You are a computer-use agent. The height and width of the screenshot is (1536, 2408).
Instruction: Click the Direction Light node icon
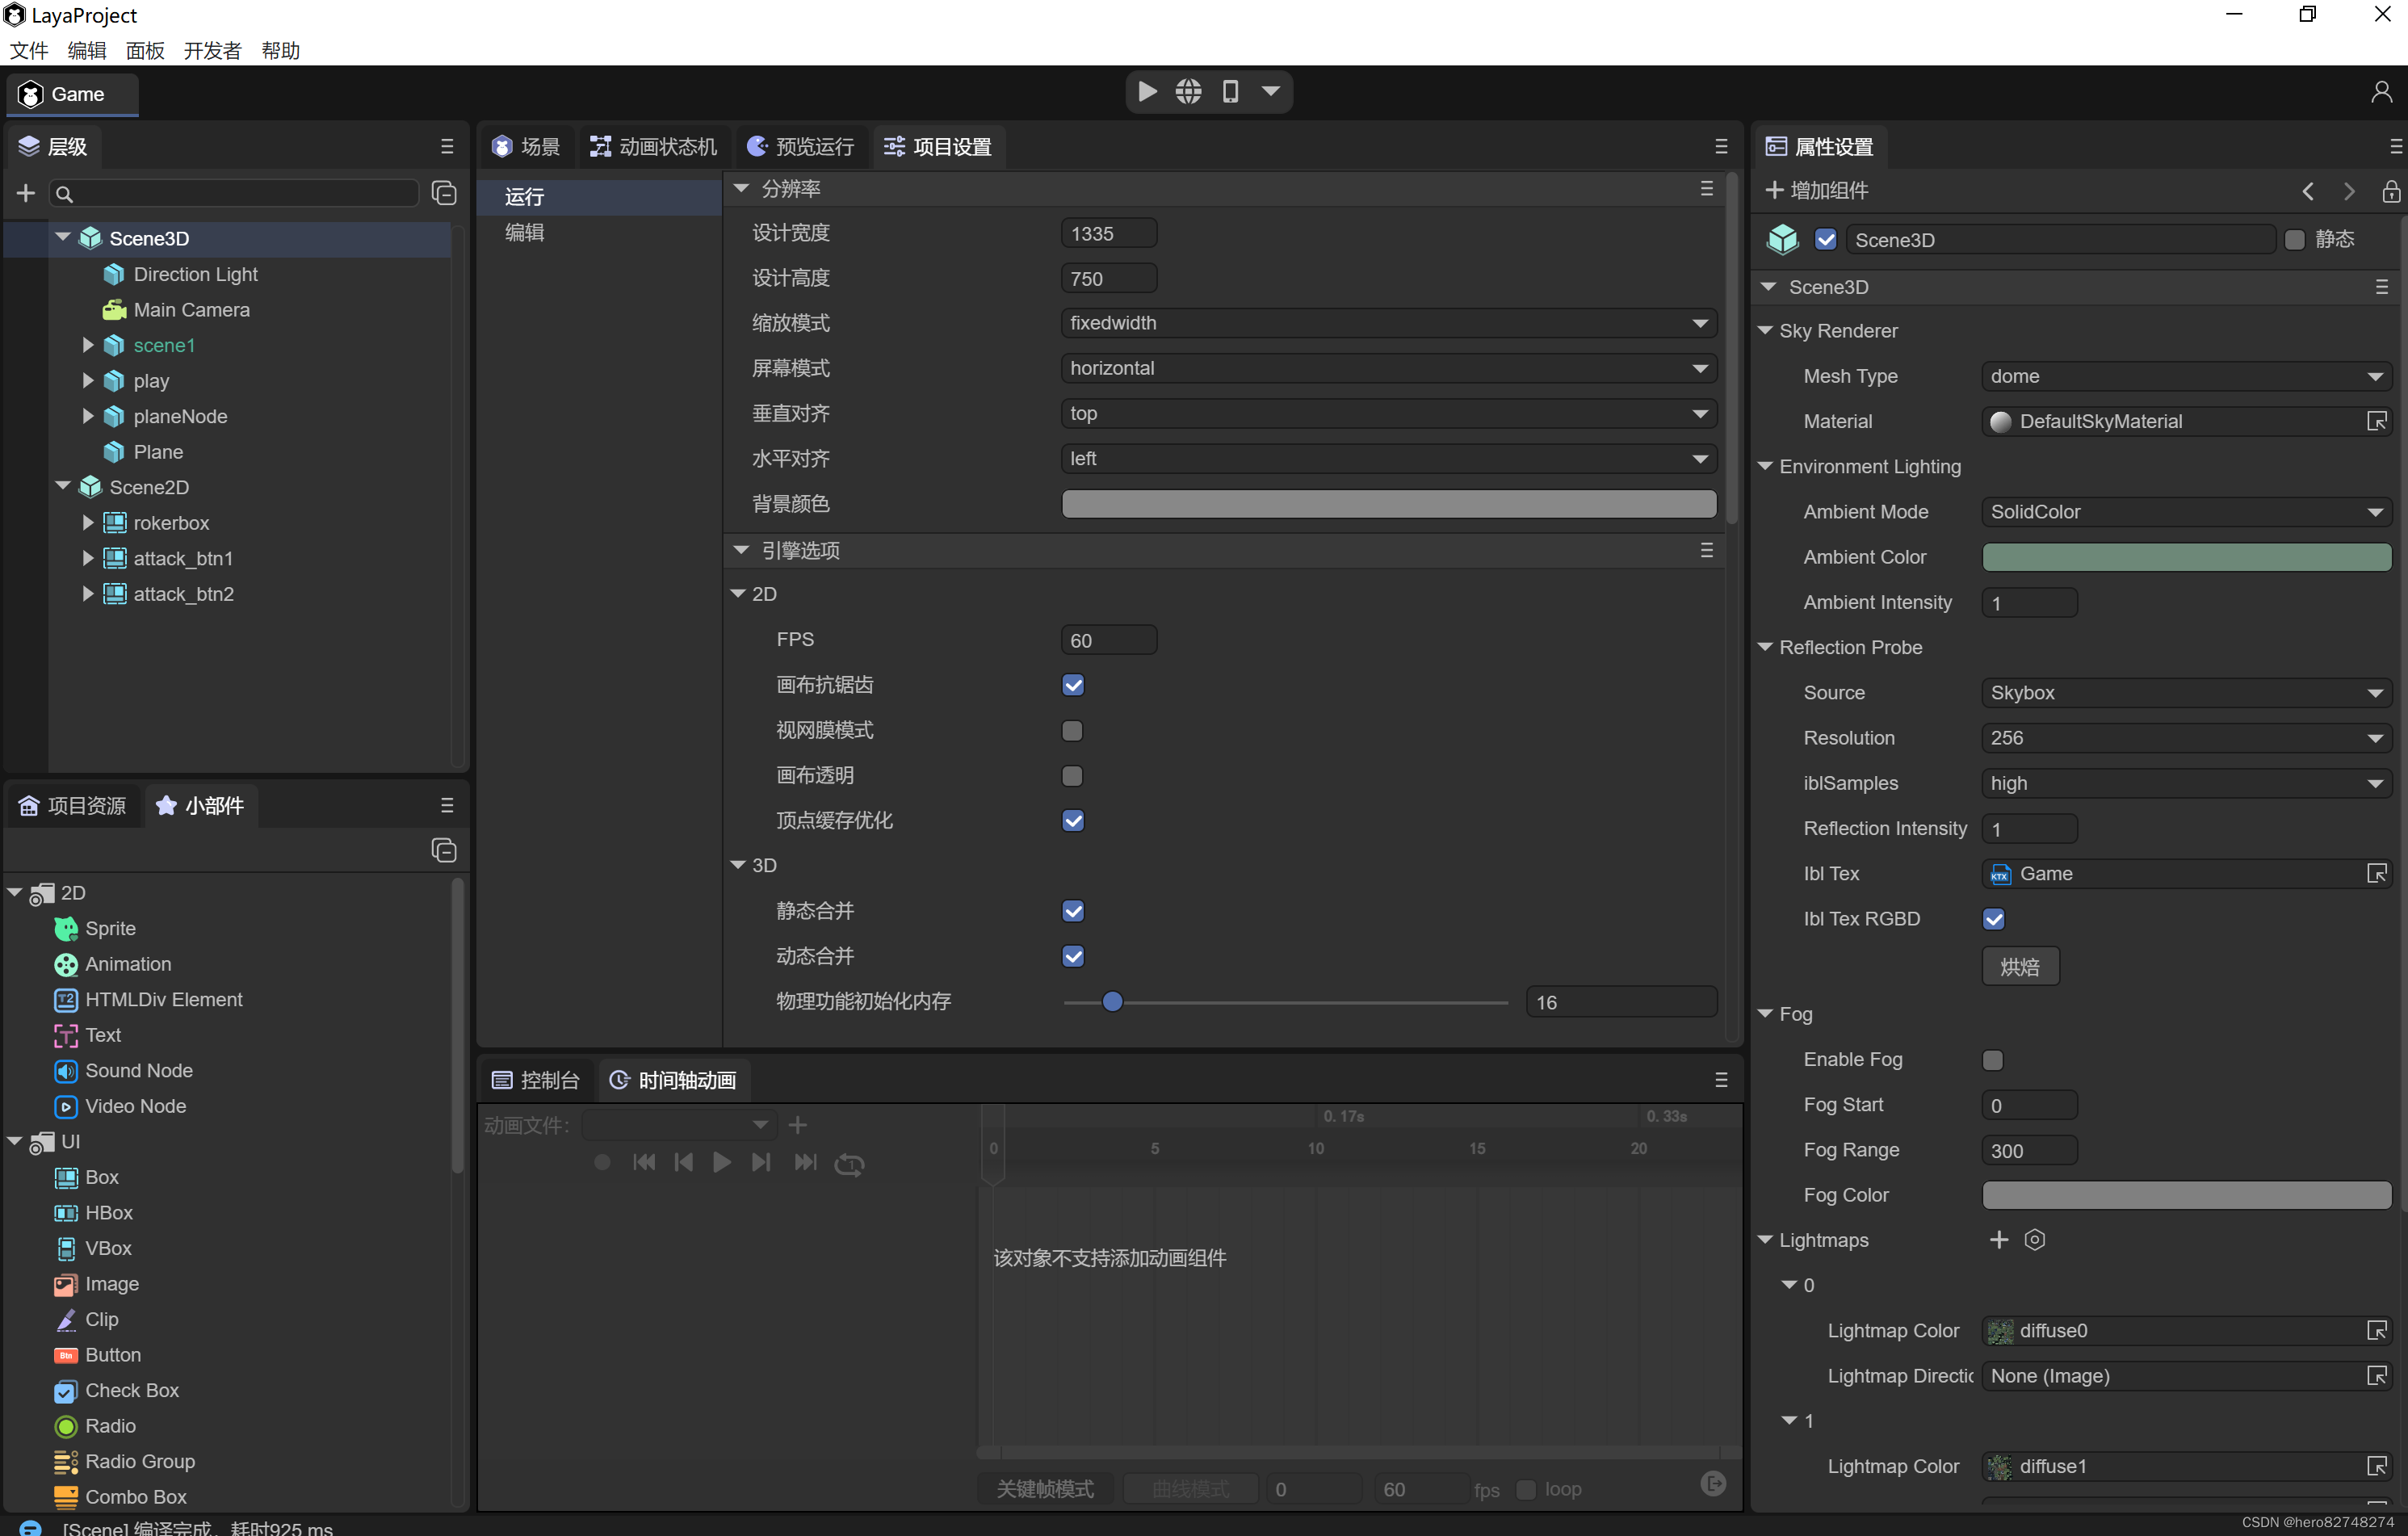[x=114, y=274]
